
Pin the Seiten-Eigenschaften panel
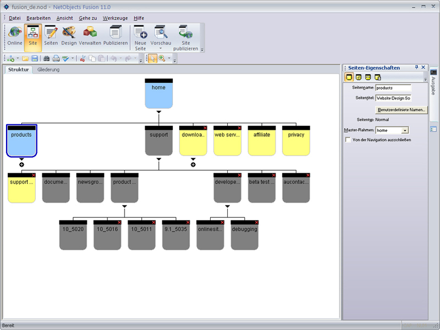pos(416,67)
